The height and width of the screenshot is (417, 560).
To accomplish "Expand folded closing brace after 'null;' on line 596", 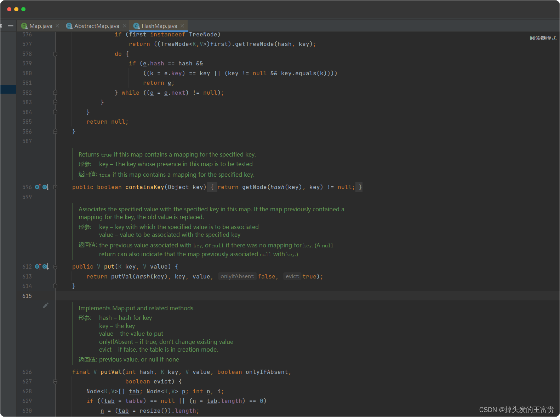I will coord(359,187).
